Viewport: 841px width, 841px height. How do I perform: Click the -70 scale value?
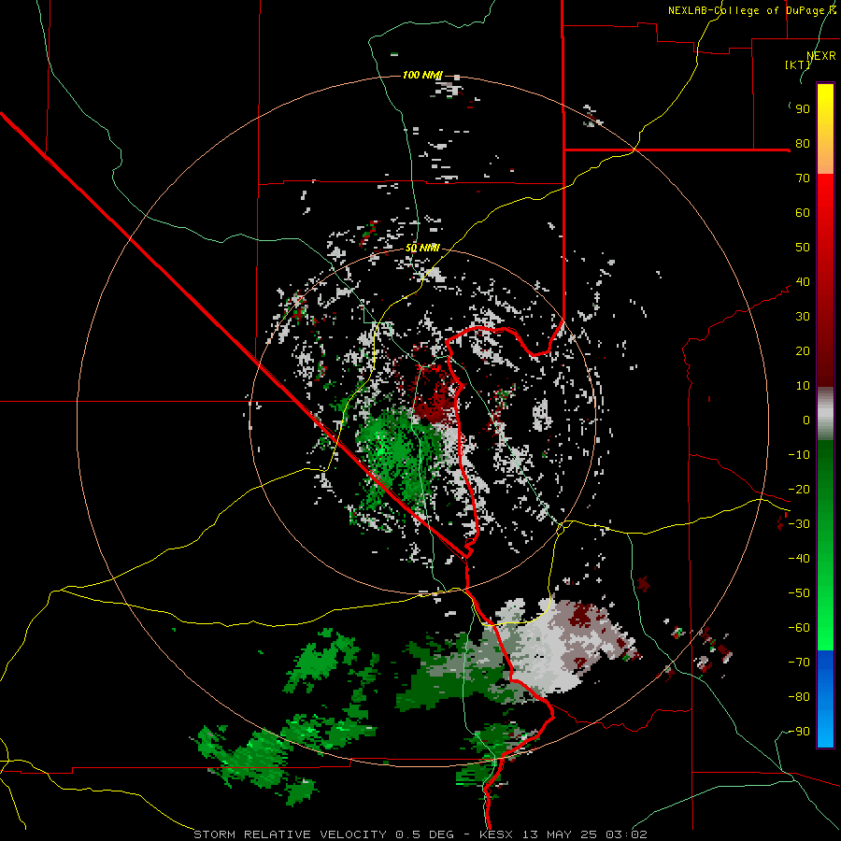(799, 663)
